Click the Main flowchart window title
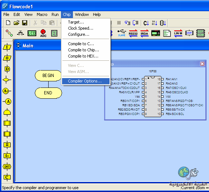The width and height of the screenshot is (209, 192). [28, 46]
